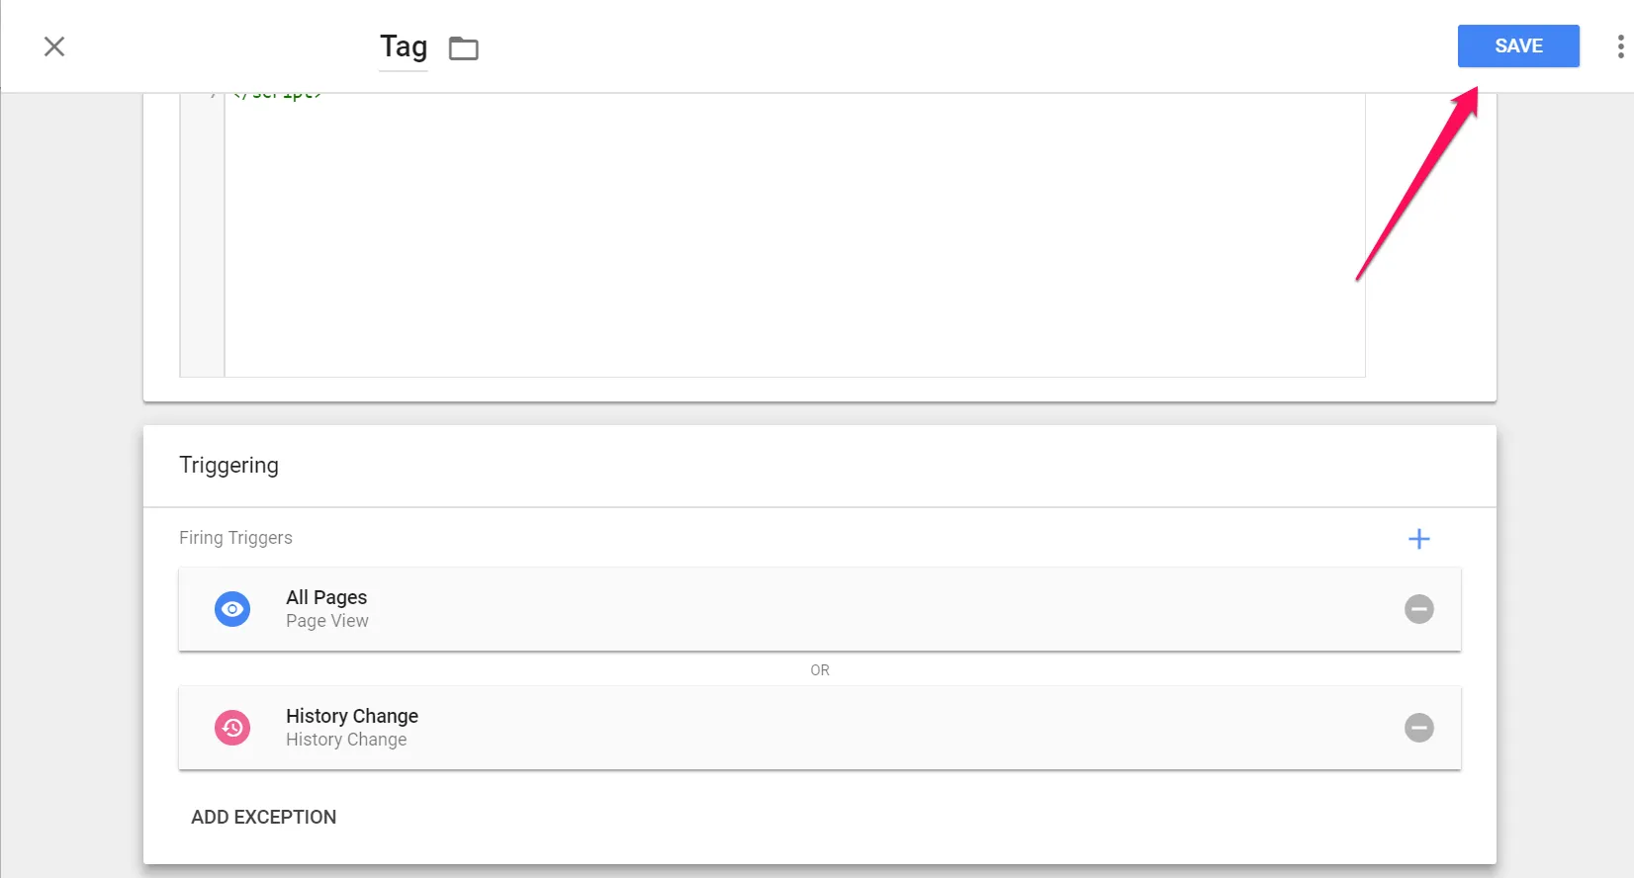1634x878 pixels.
Task: Add a firing trigger with the plus icon
Action: click(1418, 539)
